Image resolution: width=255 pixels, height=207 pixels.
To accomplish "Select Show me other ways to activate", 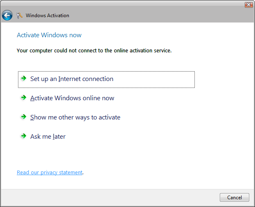I will (75, 117).
